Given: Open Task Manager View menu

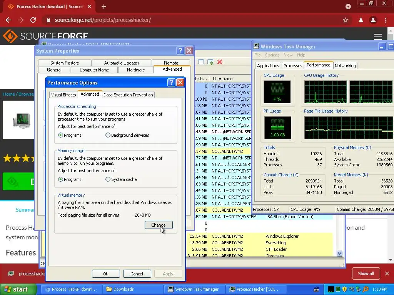Looking at the screenshot, I should click(288, 55).
